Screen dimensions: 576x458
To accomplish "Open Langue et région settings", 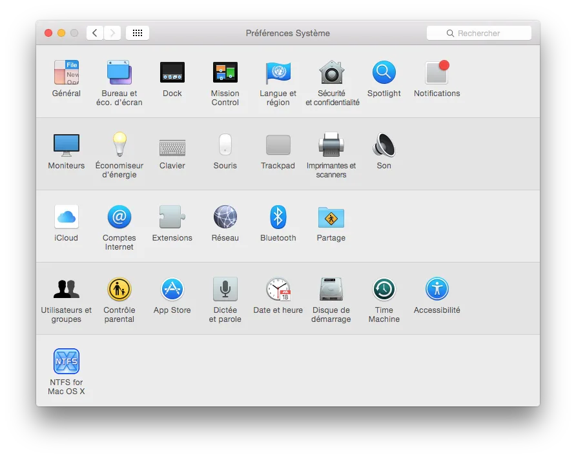I will (x=278, y=72).
